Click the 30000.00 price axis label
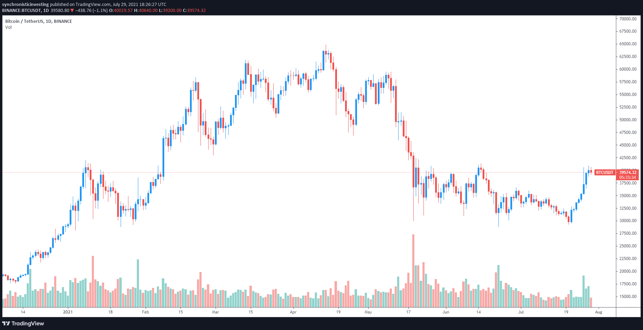The width and height of the screenshot is (643, 330). pos(628,221)
